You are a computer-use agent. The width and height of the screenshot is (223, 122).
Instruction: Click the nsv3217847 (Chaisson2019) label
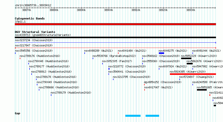pos(34,45)
